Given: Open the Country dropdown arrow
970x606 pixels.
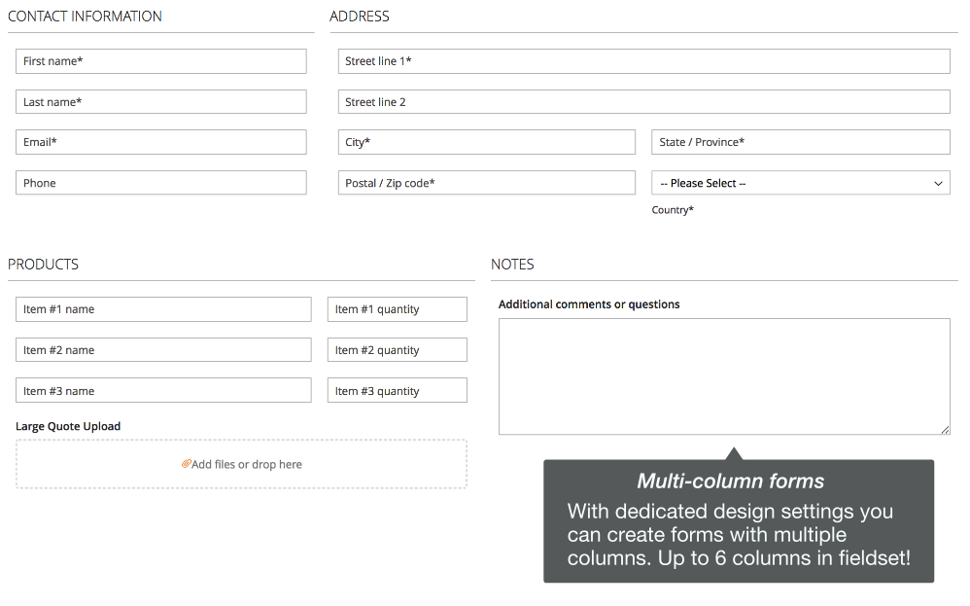Looking at the screenshot, I should 938,183.
